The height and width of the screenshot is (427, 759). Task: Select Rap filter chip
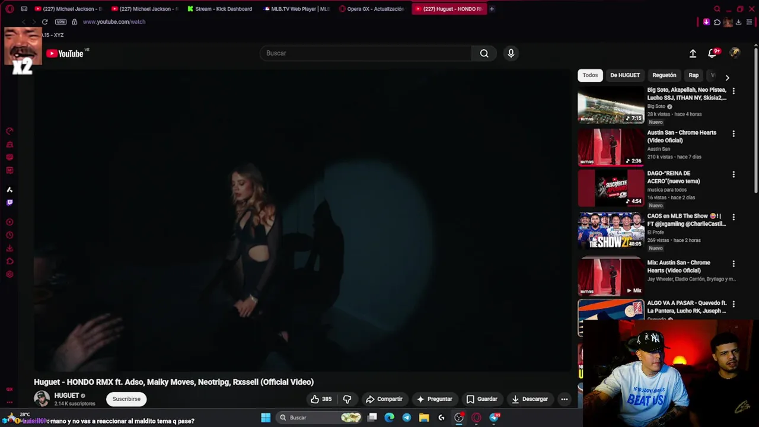pos(694,75)
